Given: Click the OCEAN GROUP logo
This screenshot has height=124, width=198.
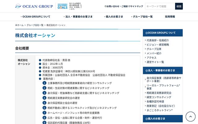Looking at the screenshot, I should (34, 6).
